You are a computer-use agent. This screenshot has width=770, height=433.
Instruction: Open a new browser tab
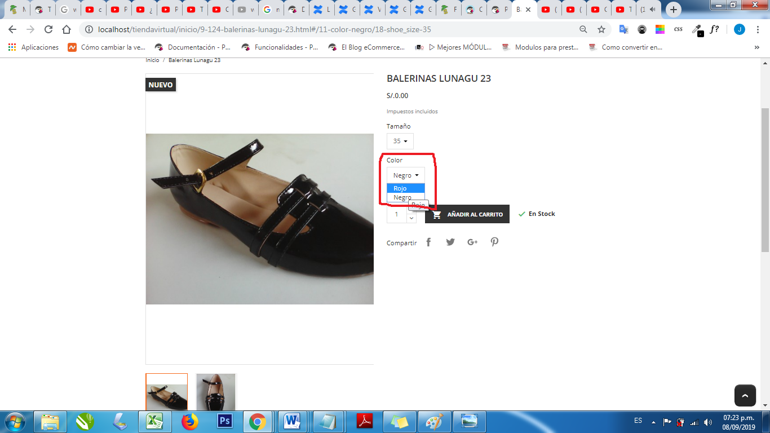[x=674, y=10]
